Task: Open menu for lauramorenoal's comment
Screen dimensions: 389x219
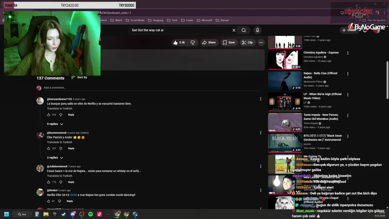Action: tap(260, 133)
